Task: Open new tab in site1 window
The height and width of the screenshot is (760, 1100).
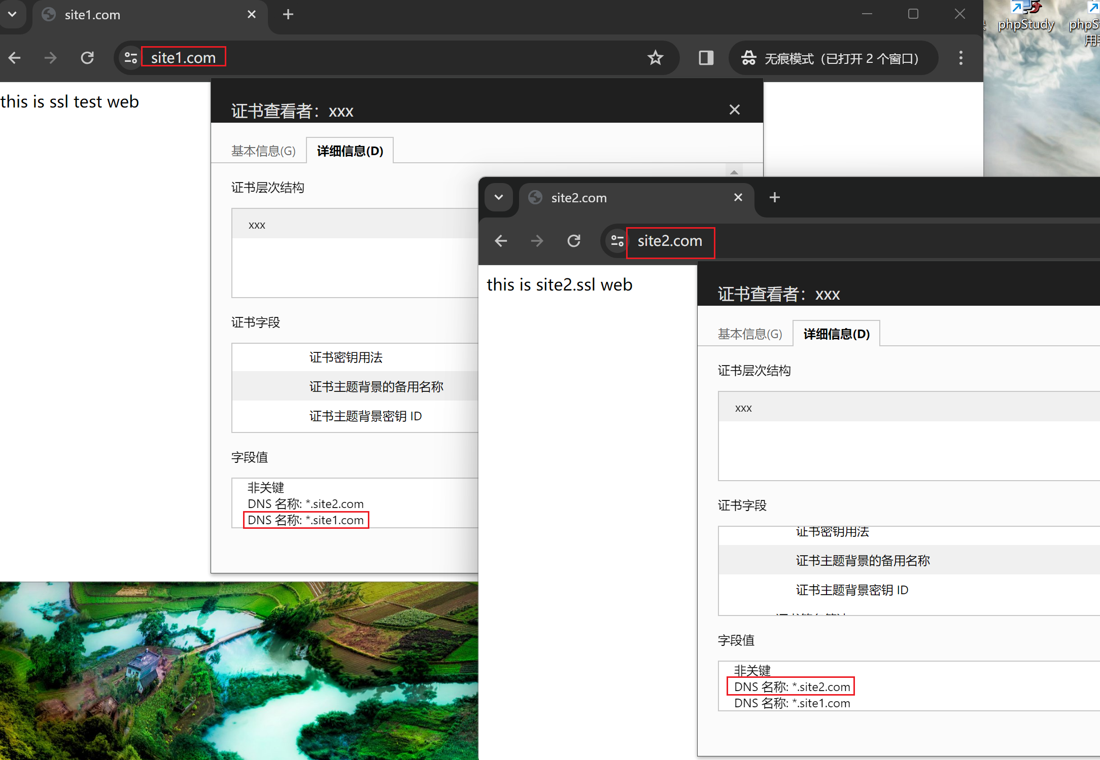Action: [288, 14]
